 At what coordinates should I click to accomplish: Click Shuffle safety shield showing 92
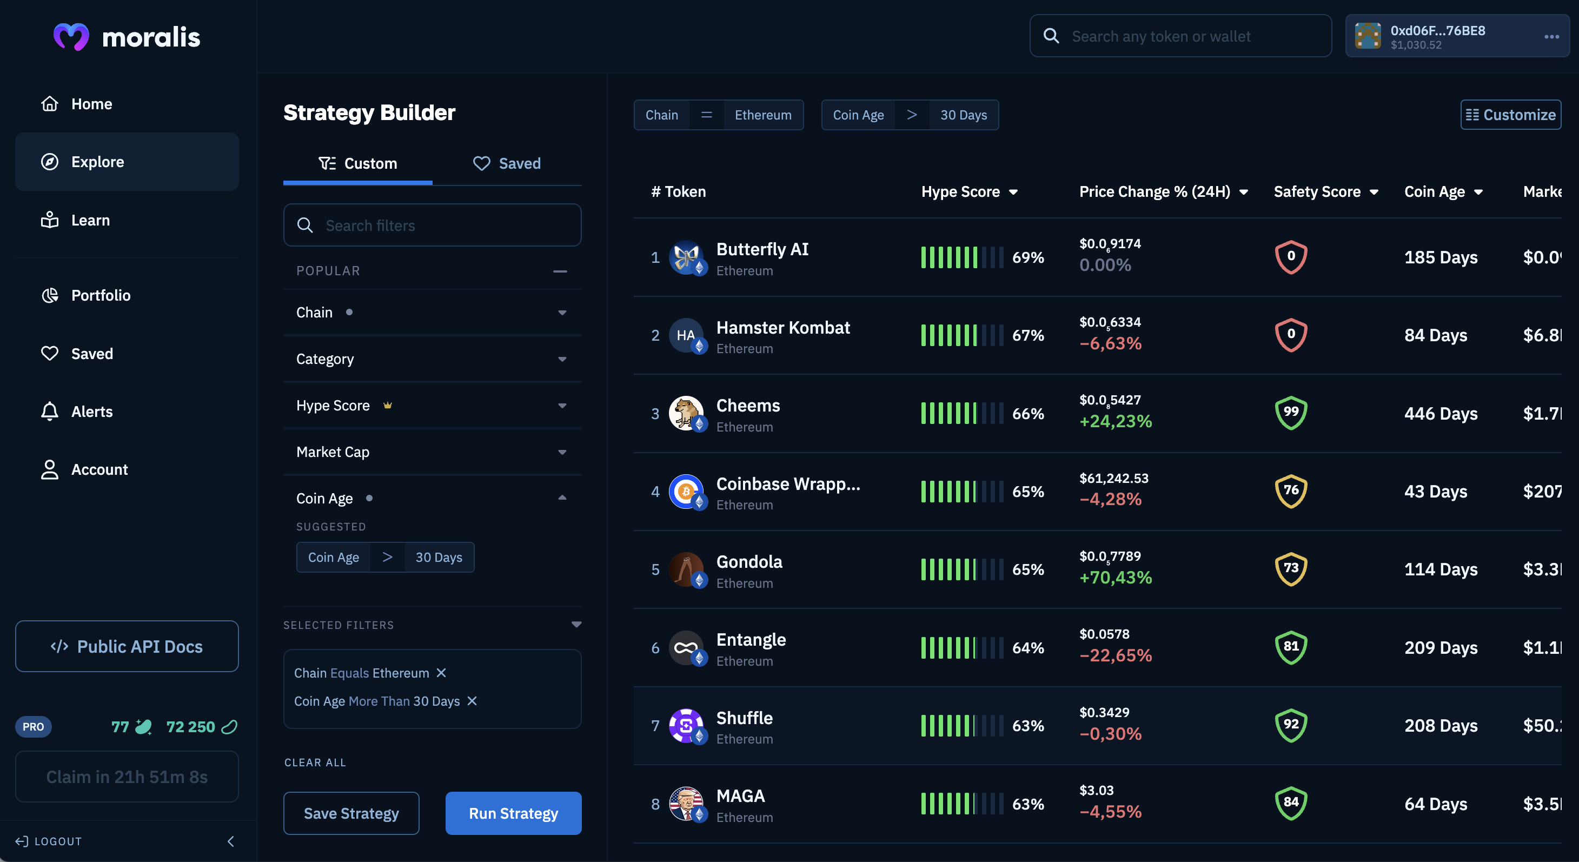pos(1291,725)
